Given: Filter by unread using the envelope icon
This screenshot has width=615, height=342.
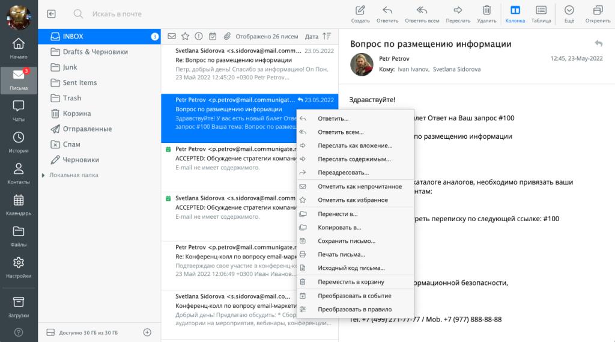Looking at the screenshot, I should tap(172, 36).
